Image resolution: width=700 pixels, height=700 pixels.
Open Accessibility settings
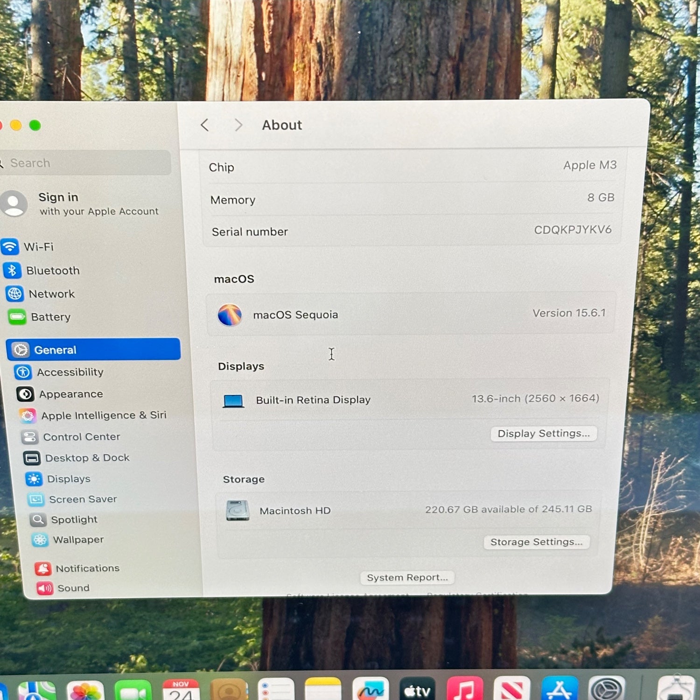click(x=70, y=372)
